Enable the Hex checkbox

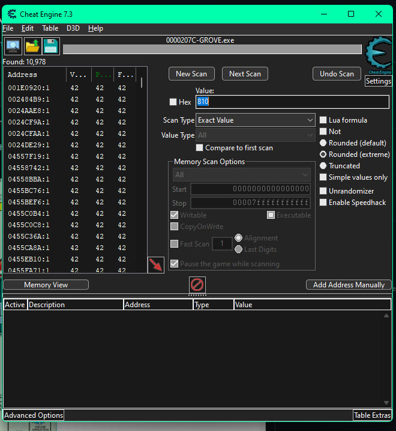(173, 102)
